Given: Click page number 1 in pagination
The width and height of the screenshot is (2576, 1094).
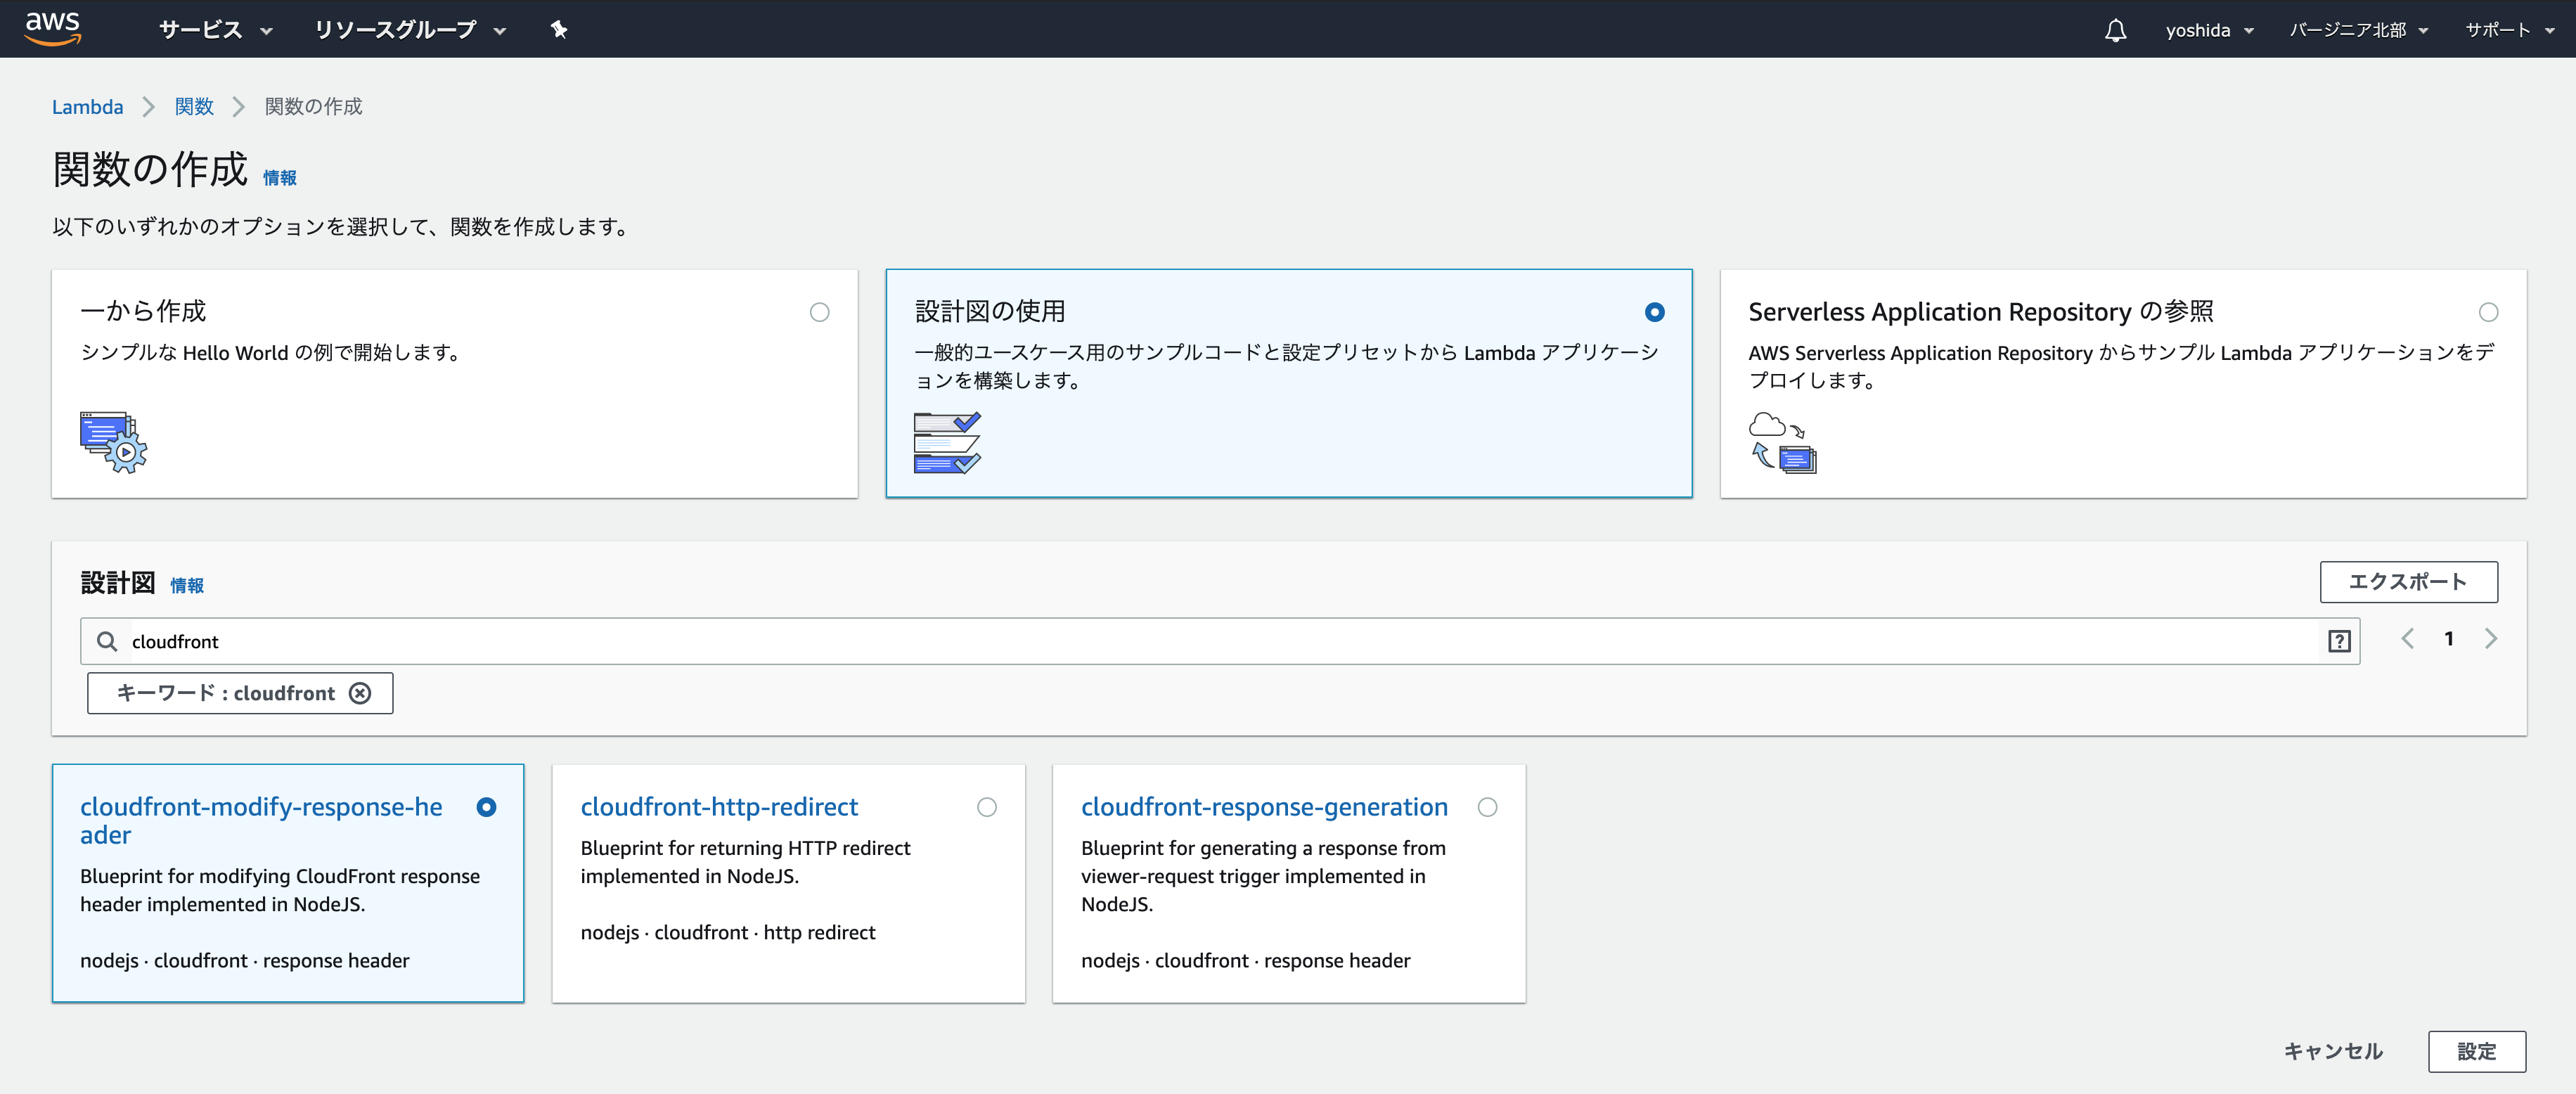Looking at the screenshot, I should [x=2449, y=639].
